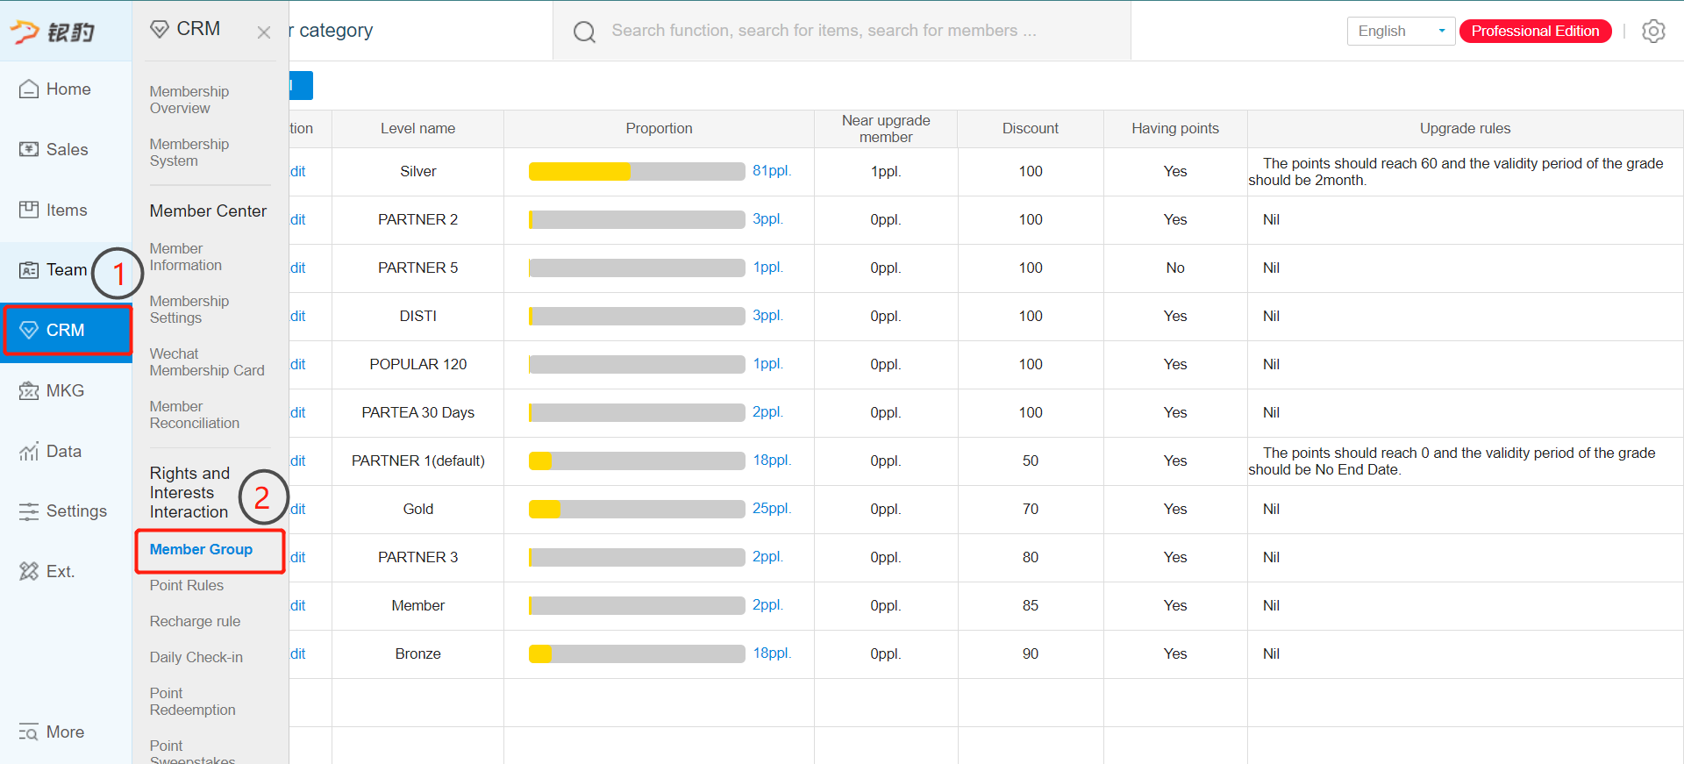This screenshot has height=764, width=1684.
Task: Open the Items sidebar icon
Action: point(29,211)
